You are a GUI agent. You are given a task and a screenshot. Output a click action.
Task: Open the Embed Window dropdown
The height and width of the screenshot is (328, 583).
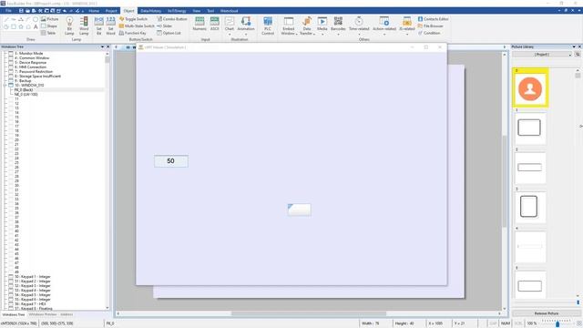(x=289, y=26)
